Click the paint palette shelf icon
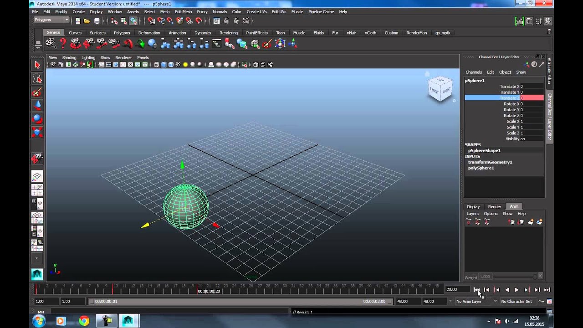Image resolution: width=583 pixels, height=328 pixels. click(x=267, y=44)
